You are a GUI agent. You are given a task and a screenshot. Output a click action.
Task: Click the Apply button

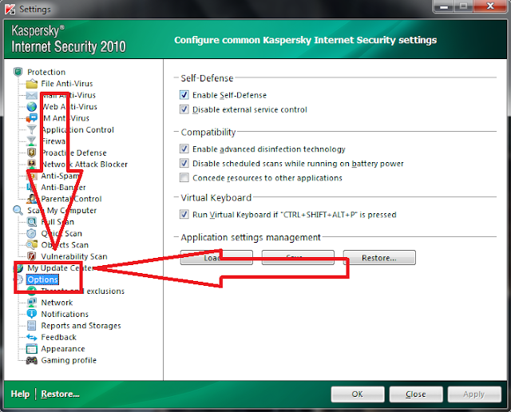474,394
